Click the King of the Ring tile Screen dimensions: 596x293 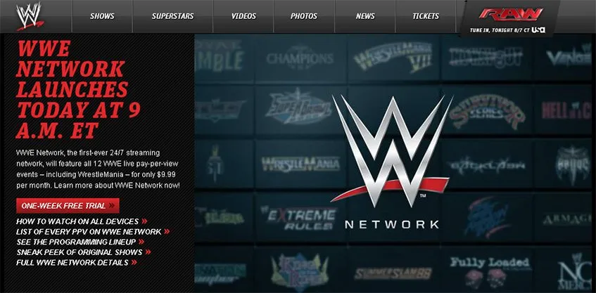(300, 271)
